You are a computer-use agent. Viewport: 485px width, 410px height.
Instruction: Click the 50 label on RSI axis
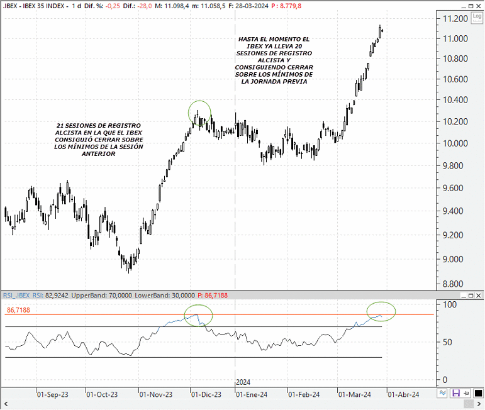(x=447, y=342)
